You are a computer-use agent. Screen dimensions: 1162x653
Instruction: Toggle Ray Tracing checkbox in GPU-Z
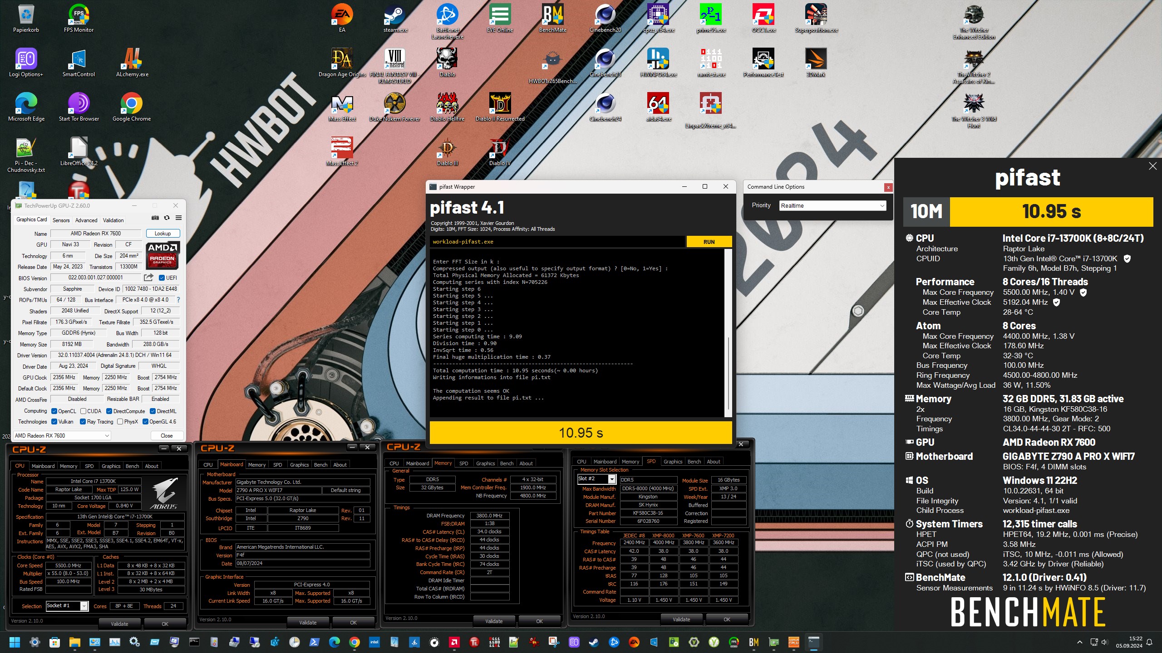point(83,422)
